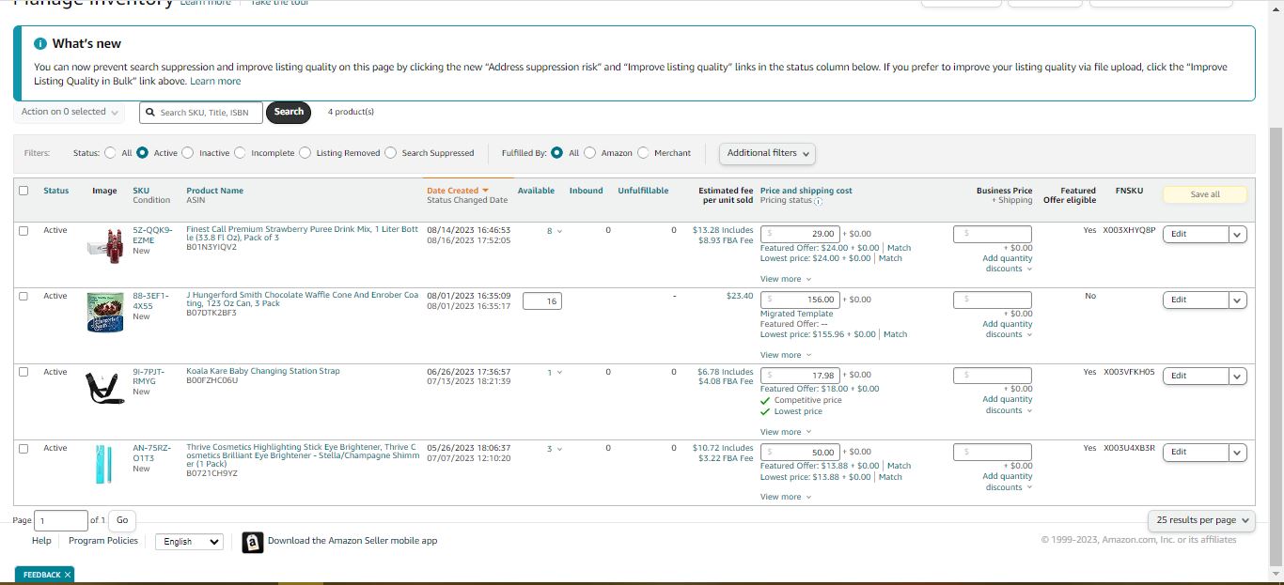This screenshot has width=1284, height=585.
Task: Open the Finest Call Strawberry Puree product link
Action: pos(302,234)
